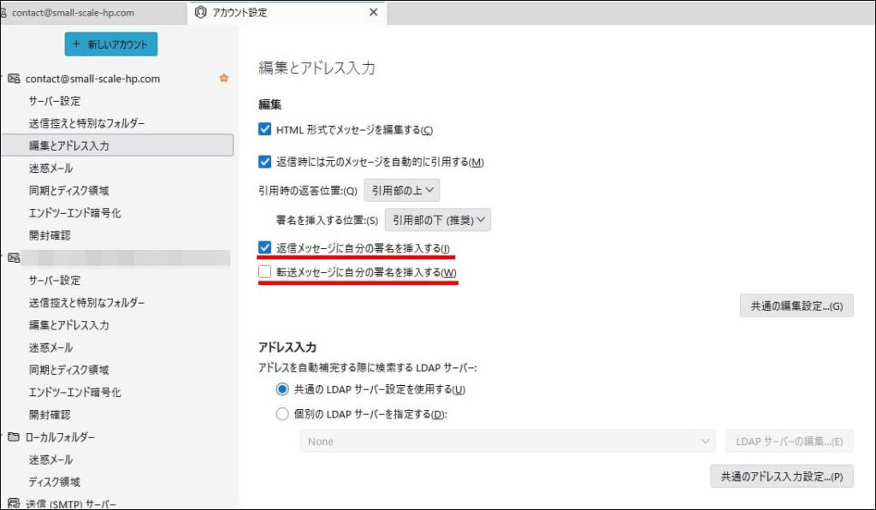Select 個別の LDAP サーバーを指定する radio button
This screenshot has width=876, height=510.
(x=282, y=414)
